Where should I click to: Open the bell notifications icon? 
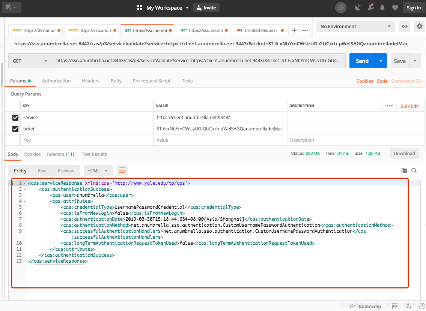(x=382, y=7)
